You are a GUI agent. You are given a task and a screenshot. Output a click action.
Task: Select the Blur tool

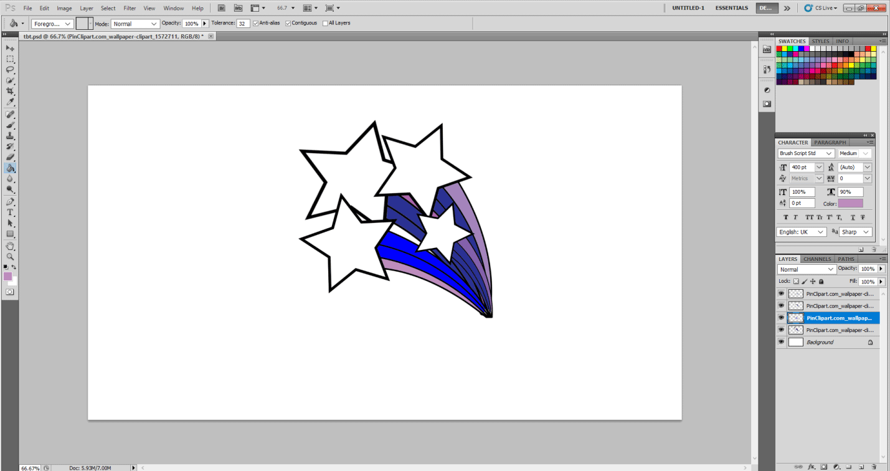10,179
